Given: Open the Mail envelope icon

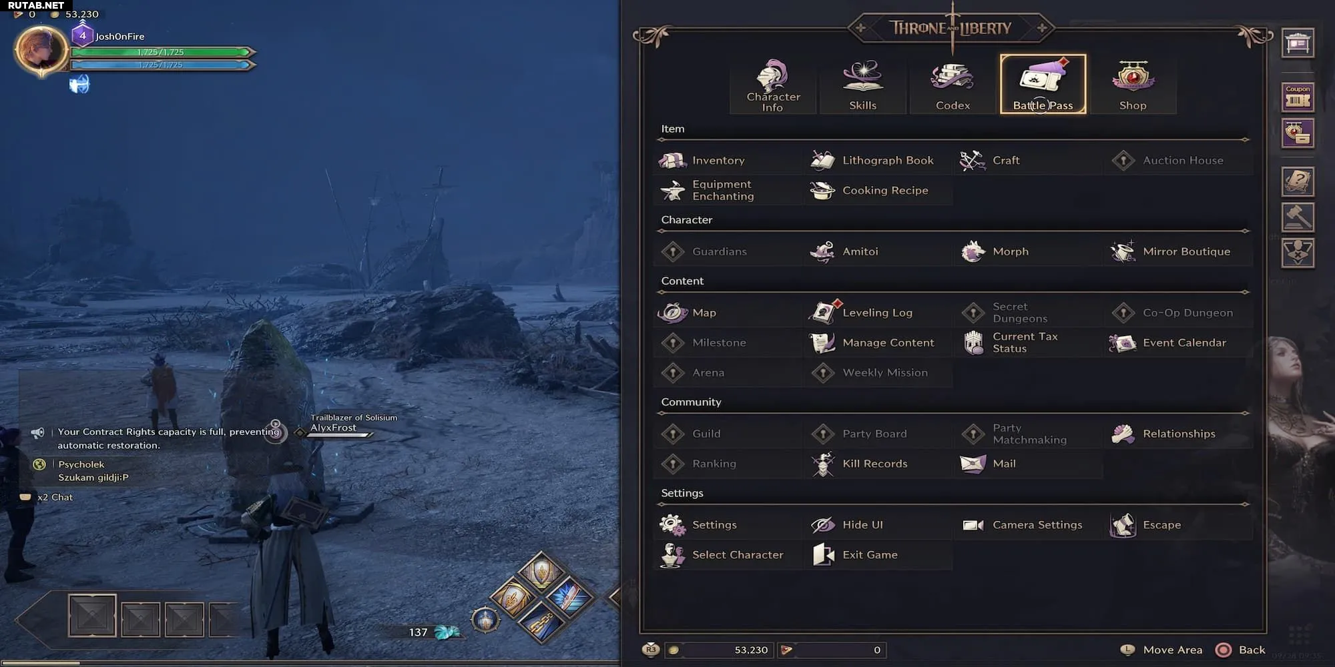Looking at the screenshot, I should pyautogui.click(x=973, y=464).
